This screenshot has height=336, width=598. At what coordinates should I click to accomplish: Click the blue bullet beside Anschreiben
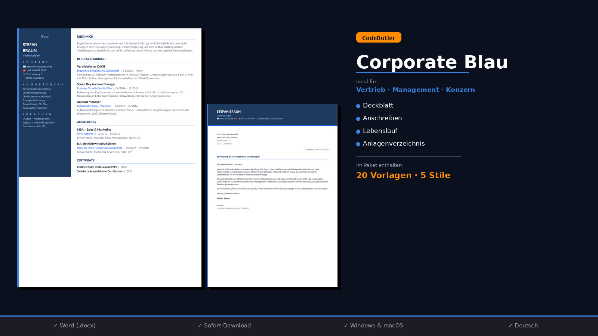coord(358,119)
